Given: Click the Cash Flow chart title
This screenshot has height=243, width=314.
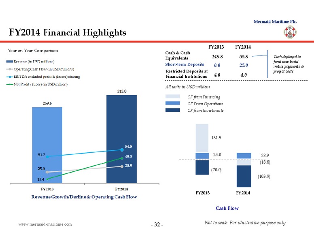Looking at the screenshot, I should 227,208.
